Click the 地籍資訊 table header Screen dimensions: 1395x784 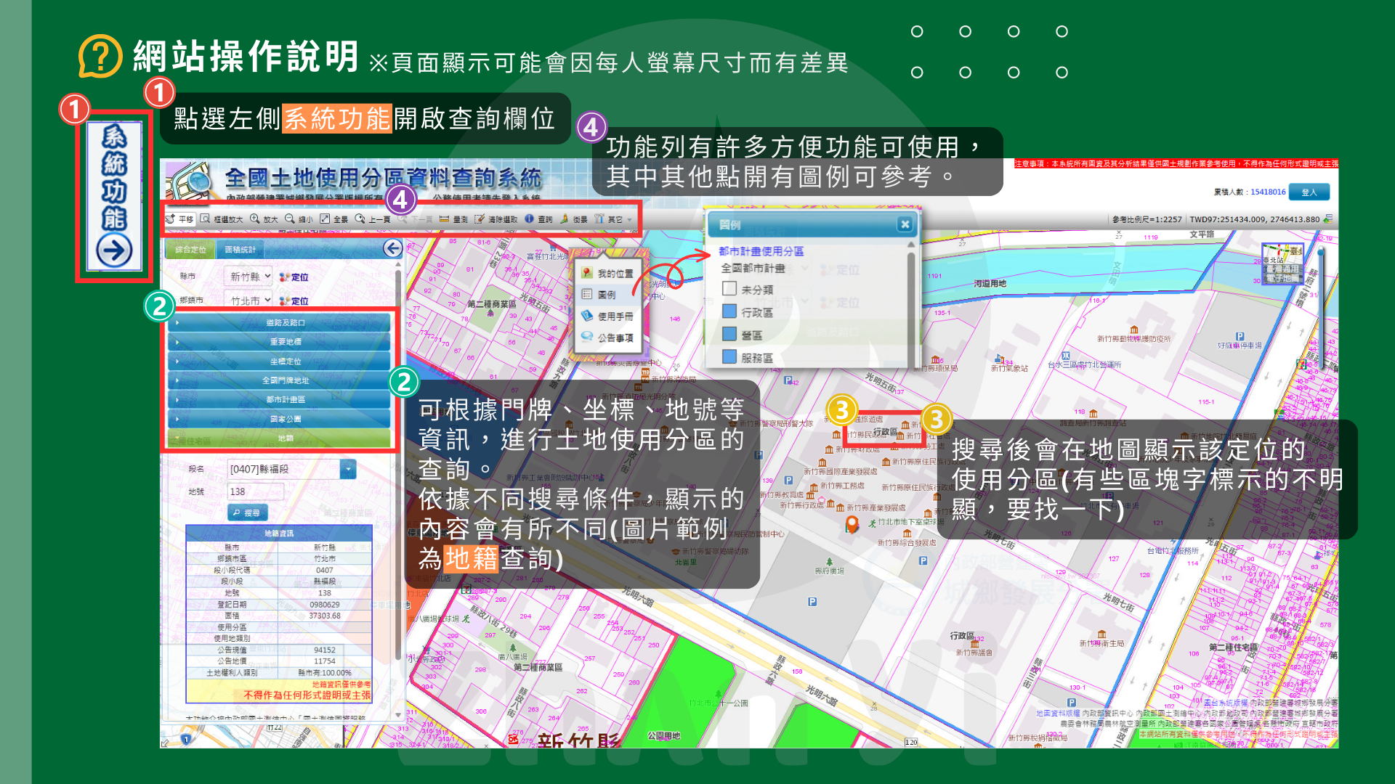tap(279, 534)
